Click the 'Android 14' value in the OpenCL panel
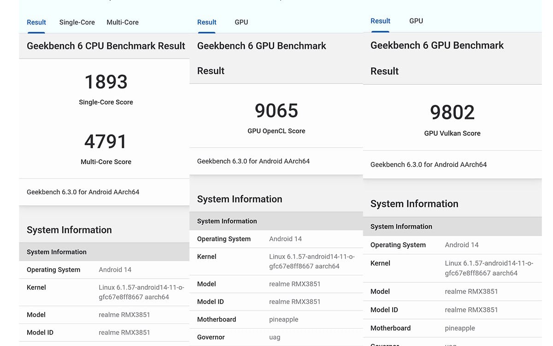Viewport: 553px width, 346px height. (286, 239)
